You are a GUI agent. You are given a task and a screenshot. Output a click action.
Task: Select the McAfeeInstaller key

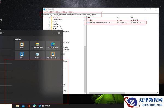click(58, 29)
